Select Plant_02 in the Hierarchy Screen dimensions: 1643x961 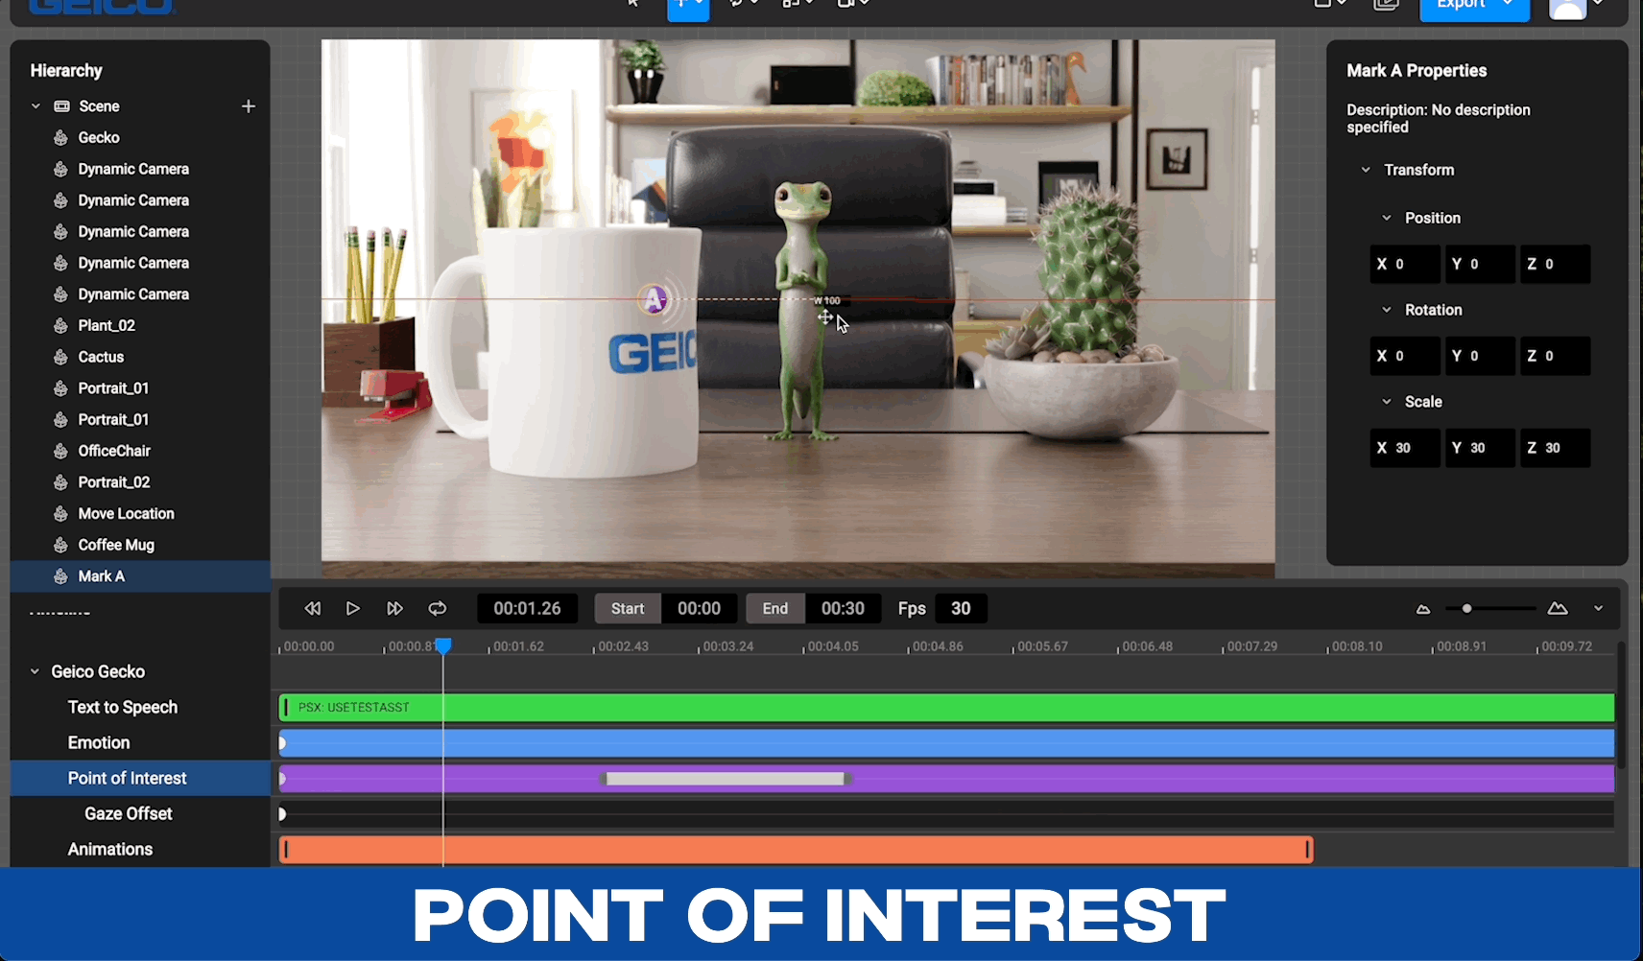[x=107, y=325]
